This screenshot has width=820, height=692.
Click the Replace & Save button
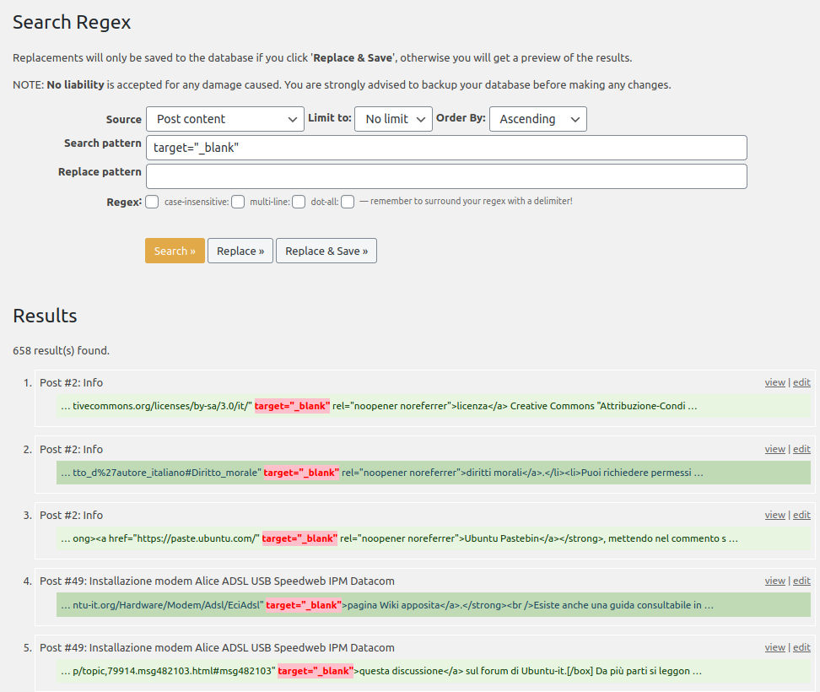point(326,251)
